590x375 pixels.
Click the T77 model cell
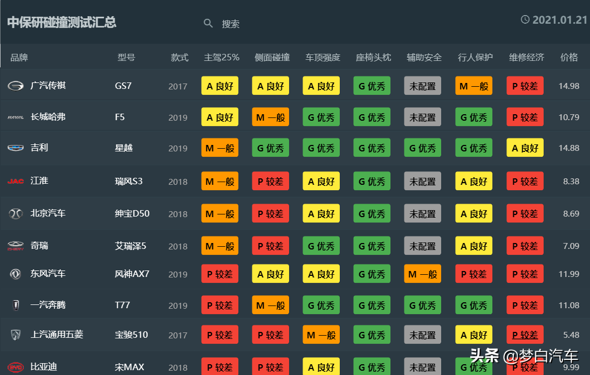coord(122,305)
